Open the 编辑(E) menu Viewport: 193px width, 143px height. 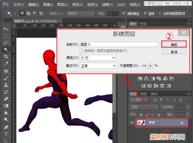[x=33, y=5]
